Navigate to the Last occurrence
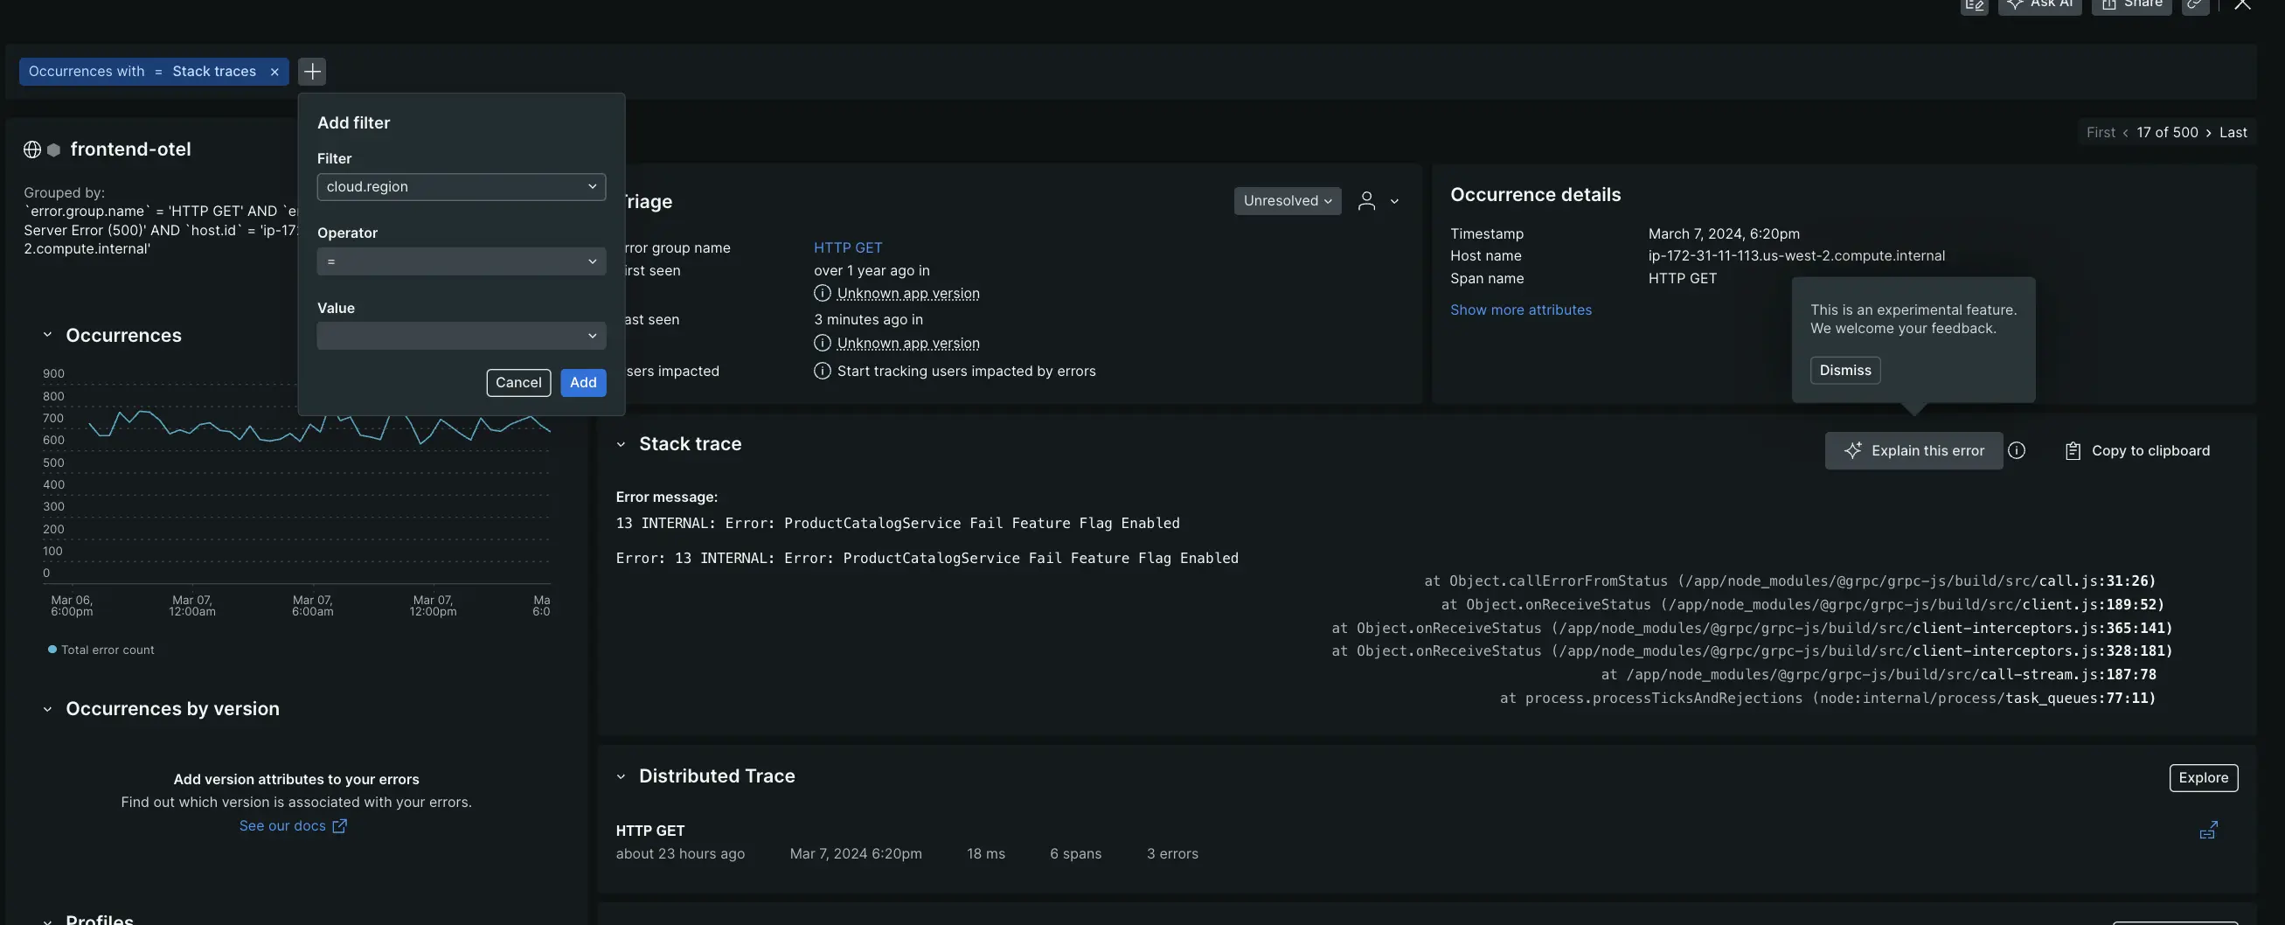This screenshot has height=925, width=2285. [2233, 131]
